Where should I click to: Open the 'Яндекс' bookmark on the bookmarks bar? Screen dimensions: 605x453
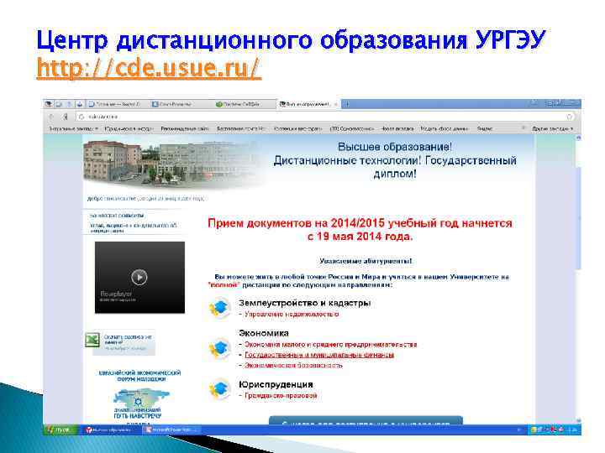(x=485, y=128)
